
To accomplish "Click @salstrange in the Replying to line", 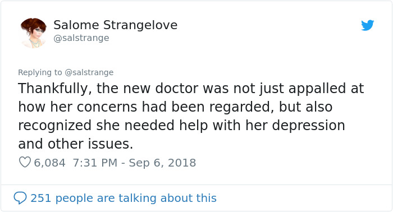I will (x=89, y=72).
